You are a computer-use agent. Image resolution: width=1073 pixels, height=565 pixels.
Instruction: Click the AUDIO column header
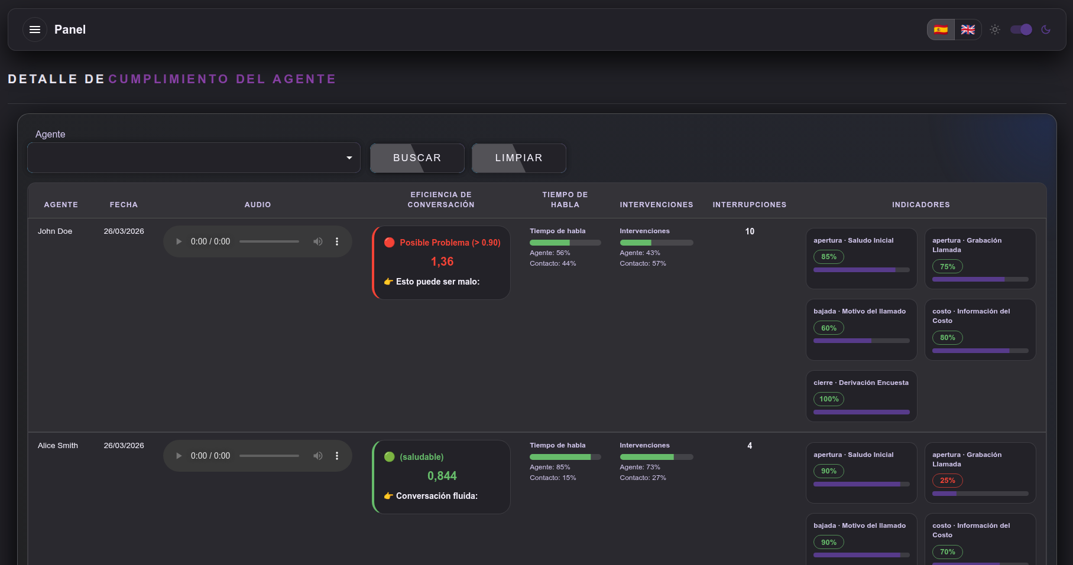258,205
